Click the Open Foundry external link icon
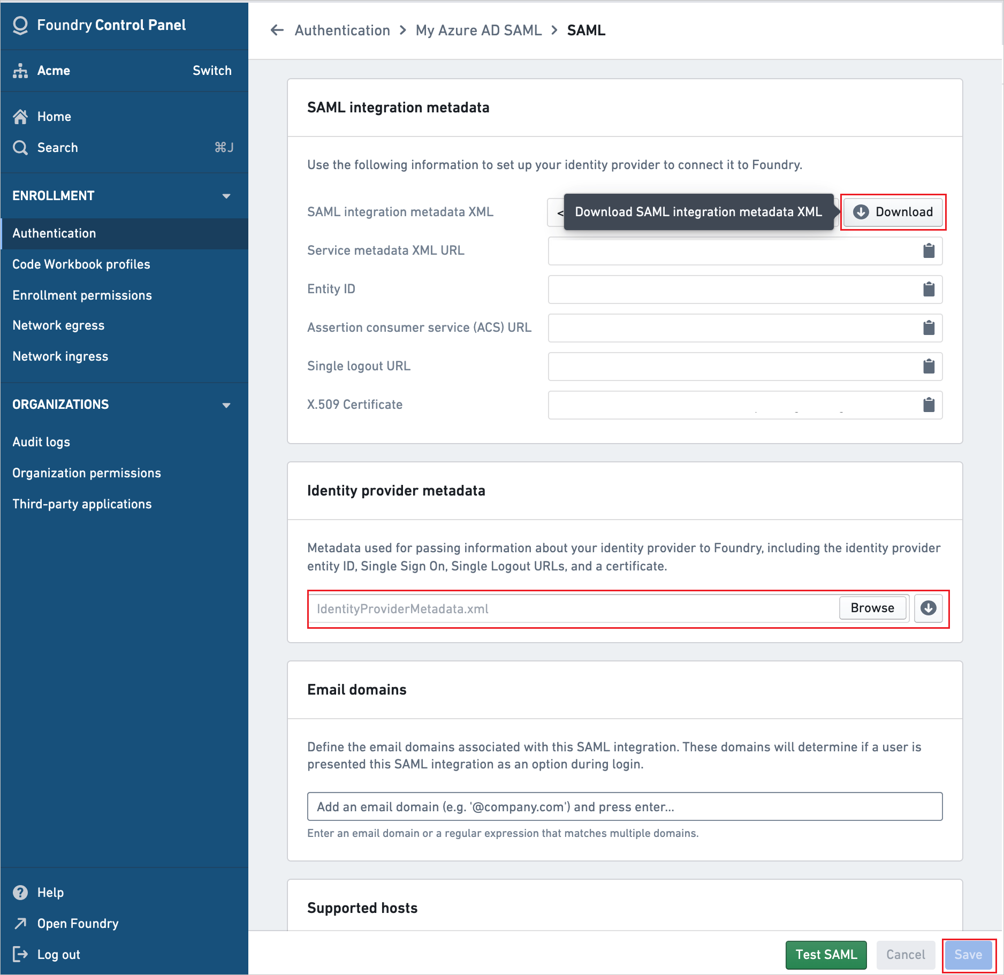The height and width of the screenshot is (975, 1004). pos(20,923)
